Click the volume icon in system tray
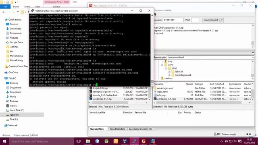Image resolution: width=258 pixels, height=145 pixels. (x=235, y=141)
